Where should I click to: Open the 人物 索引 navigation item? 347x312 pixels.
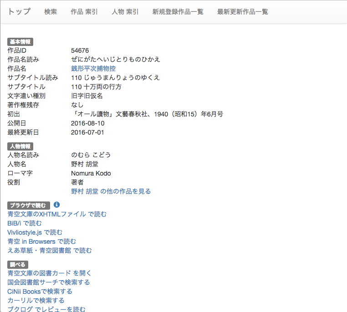pos(125,12)
